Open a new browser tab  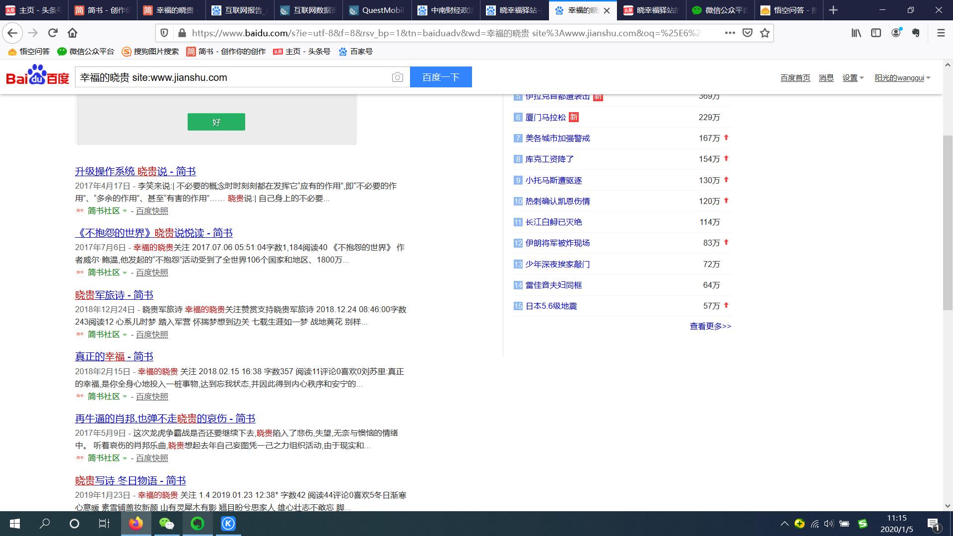tap(833, 10)
